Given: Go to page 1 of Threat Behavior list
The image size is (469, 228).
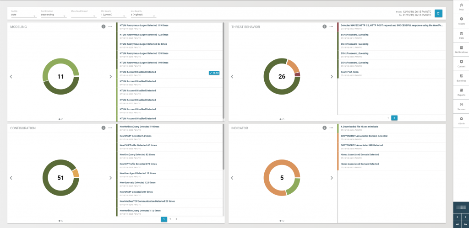Looking at the screenshot, I should pos(388,118).
